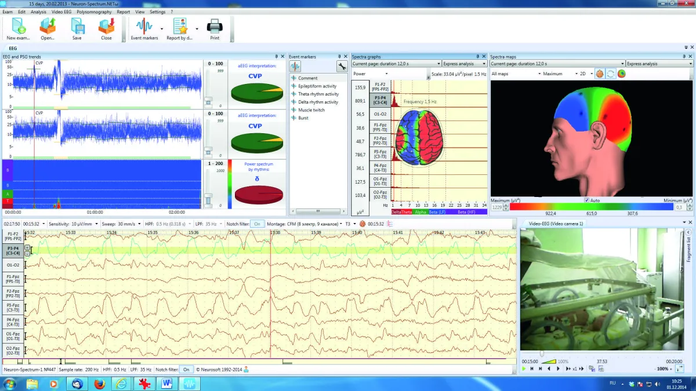The image size is (696, 391).
Task: Open Event markers settings wrench icon
Action: (x=342, y=67)
